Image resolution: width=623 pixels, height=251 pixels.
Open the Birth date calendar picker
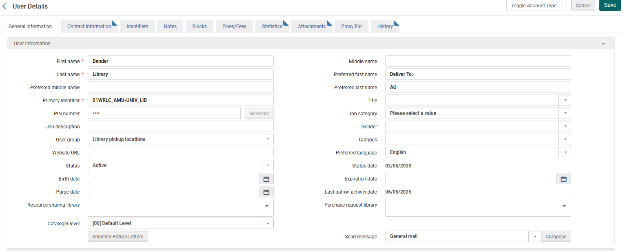266,179
